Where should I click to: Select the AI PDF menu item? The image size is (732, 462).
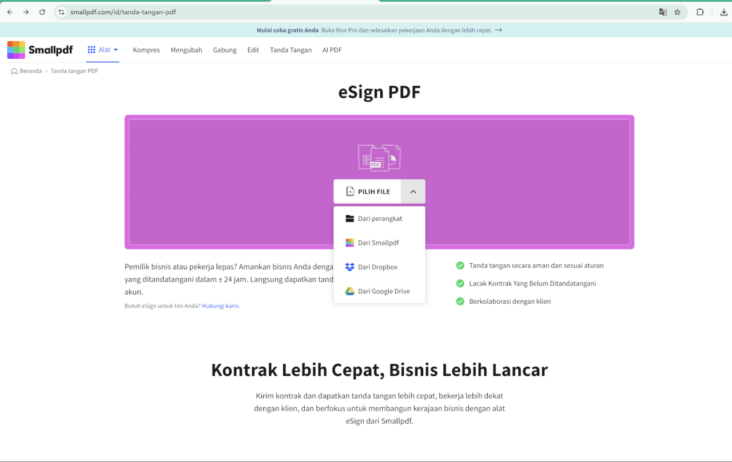tap(332, 50)
